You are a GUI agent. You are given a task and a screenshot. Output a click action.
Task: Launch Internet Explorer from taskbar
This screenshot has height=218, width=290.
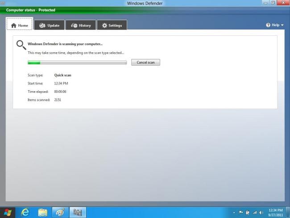click(x=25, y=212)
